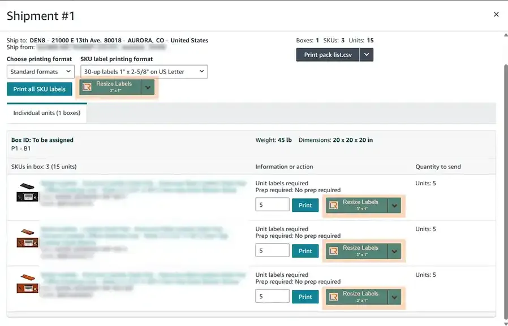Click 'SKUs in box: 3 (15 units)' text
Image resolution: width=508 pixels, height=326 pixels.
(44, 167)
